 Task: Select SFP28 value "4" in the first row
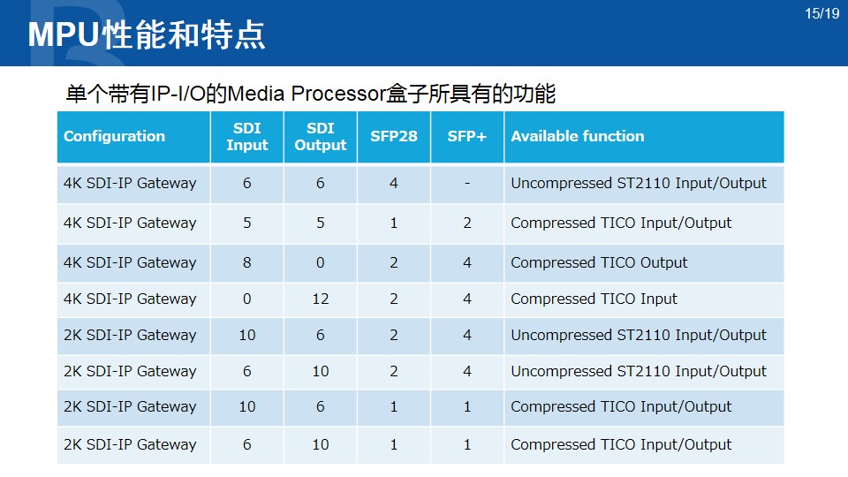click(x=394, y=184)
